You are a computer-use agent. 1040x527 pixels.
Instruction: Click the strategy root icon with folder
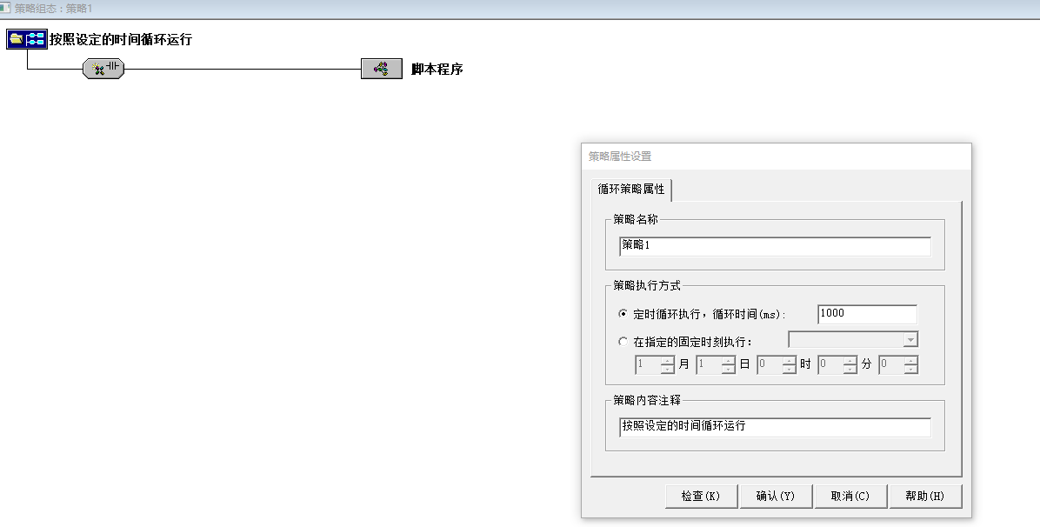click(x=26, y=39)
